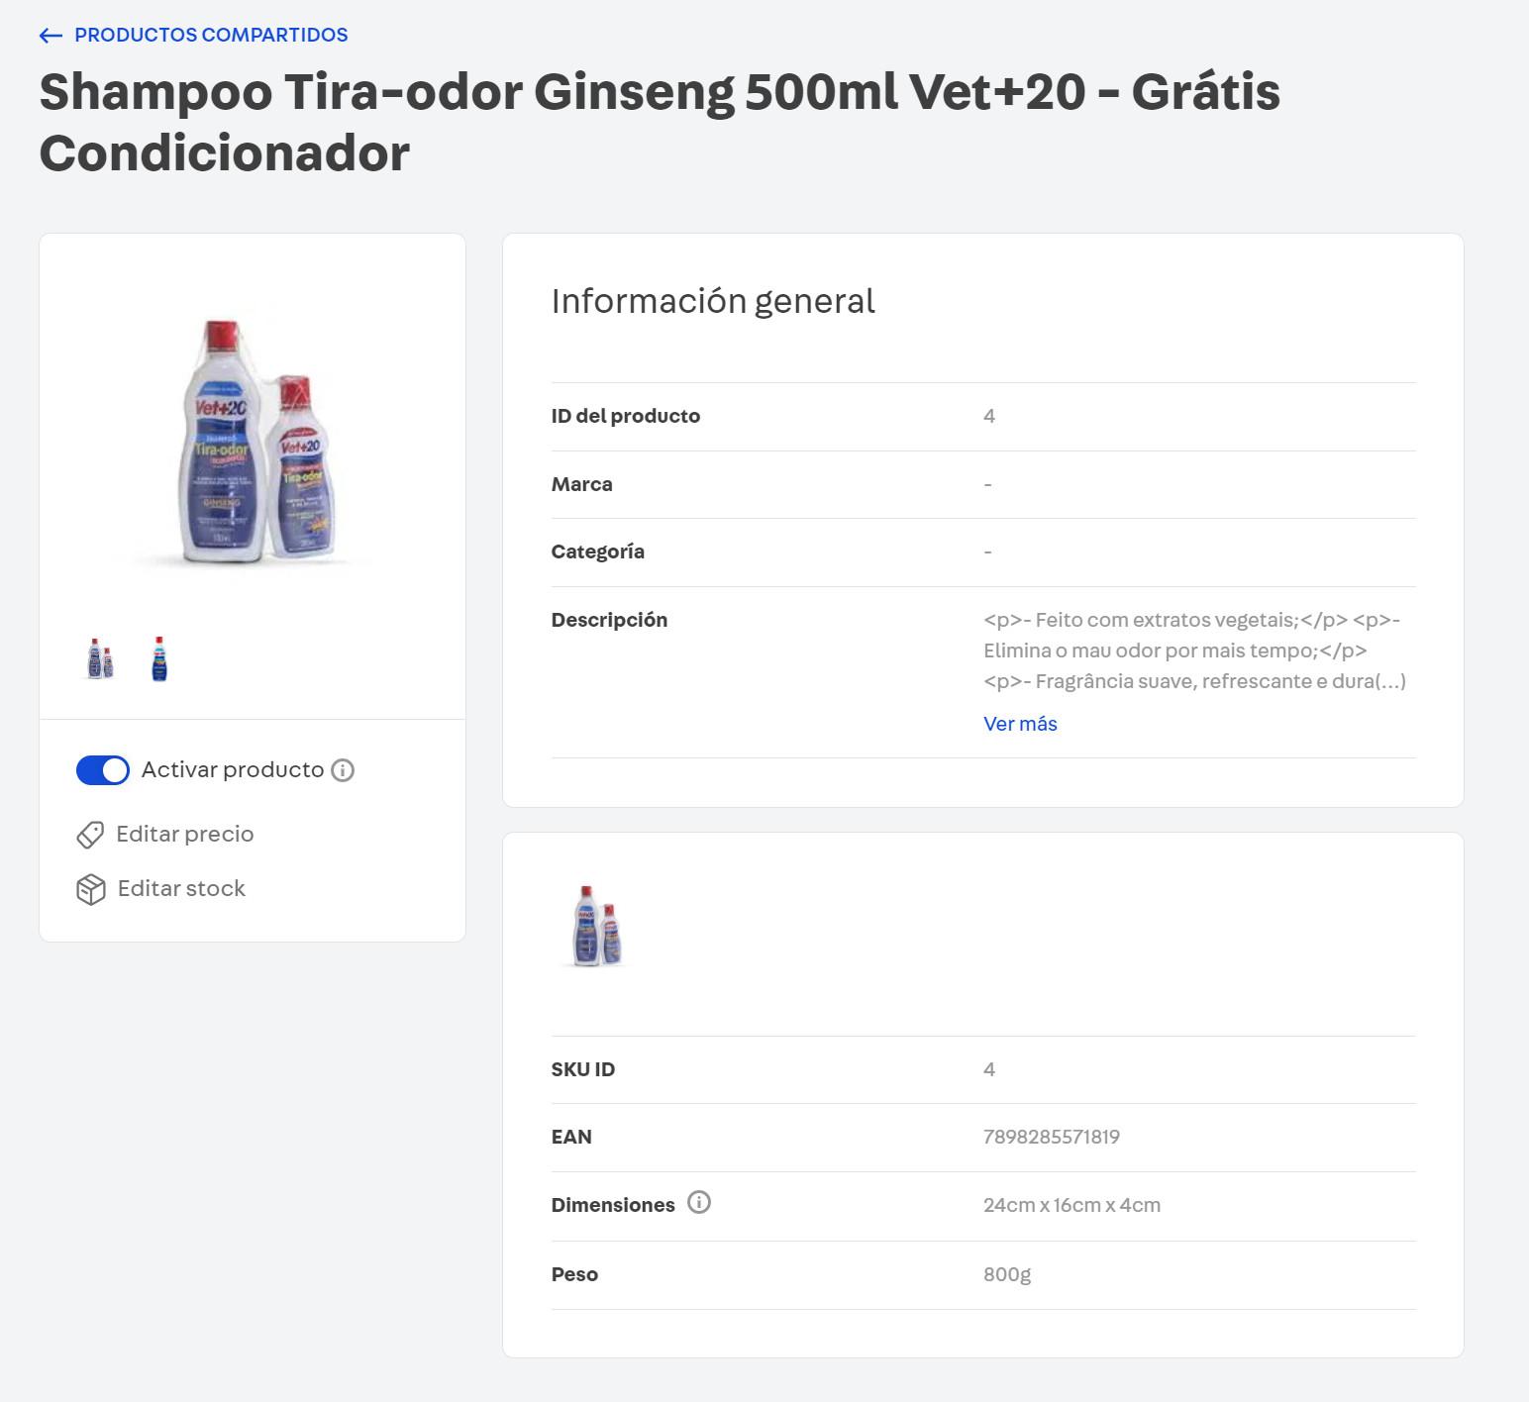Click the dimensions value 24cm x 16cm x 4cm
Viewport: 1529px width, 1402px height.
[x=1071, y=1205]
